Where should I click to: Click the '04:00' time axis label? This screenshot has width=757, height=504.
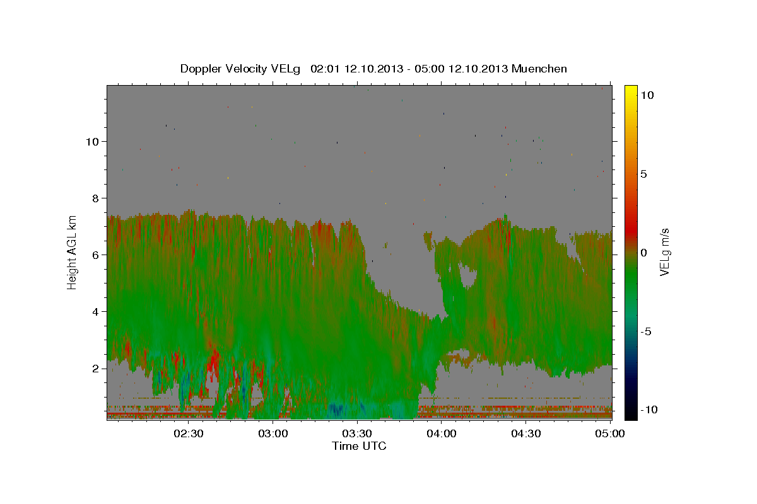tap(442, 433)
